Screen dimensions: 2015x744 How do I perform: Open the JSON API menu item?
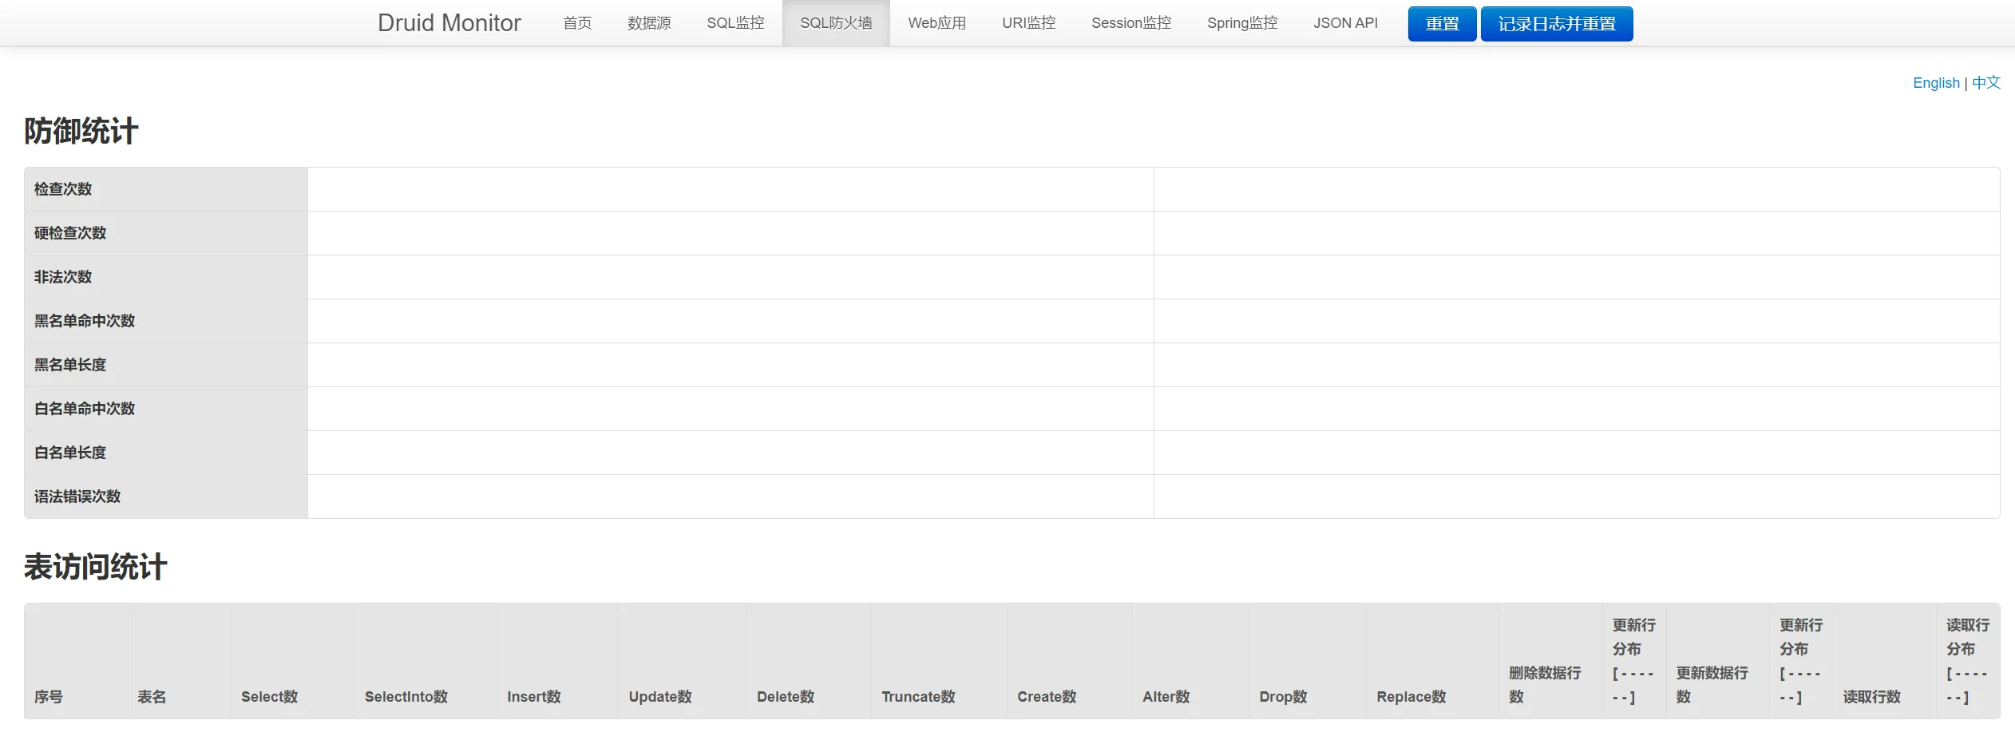[1345, 23]
